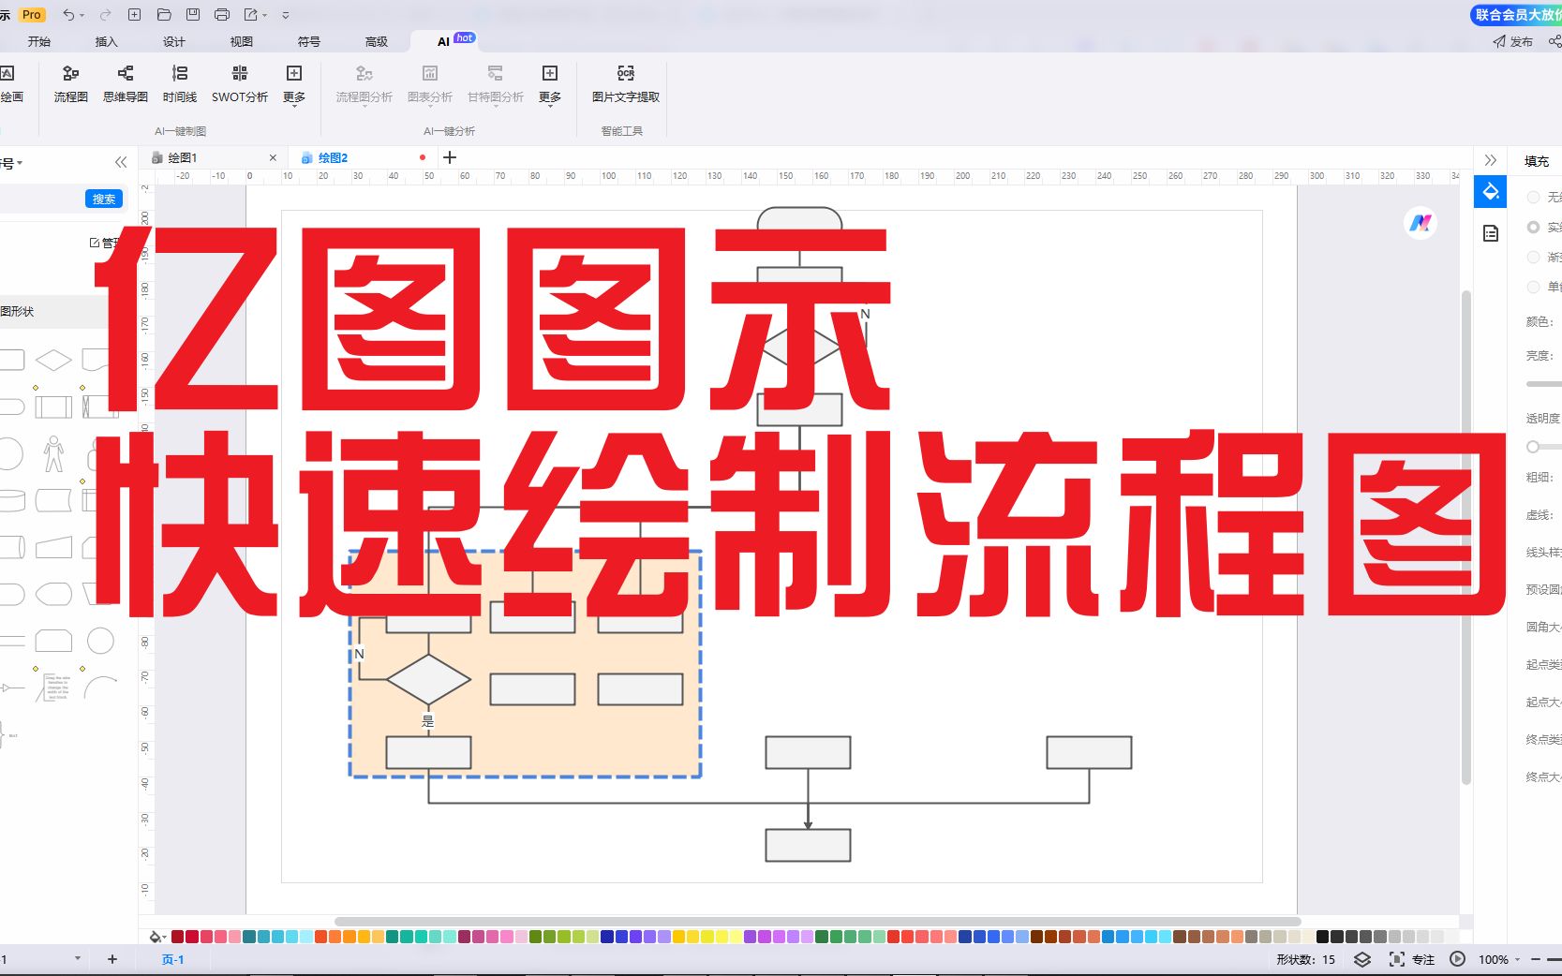Click the 搜索 button
The height and width of the screenshot is (976, 1562).
104,199
